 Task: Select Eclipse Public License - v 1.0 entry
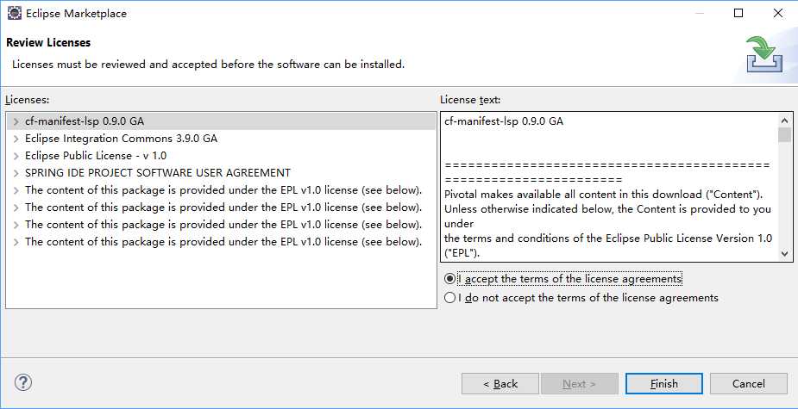tap(96, 156)
